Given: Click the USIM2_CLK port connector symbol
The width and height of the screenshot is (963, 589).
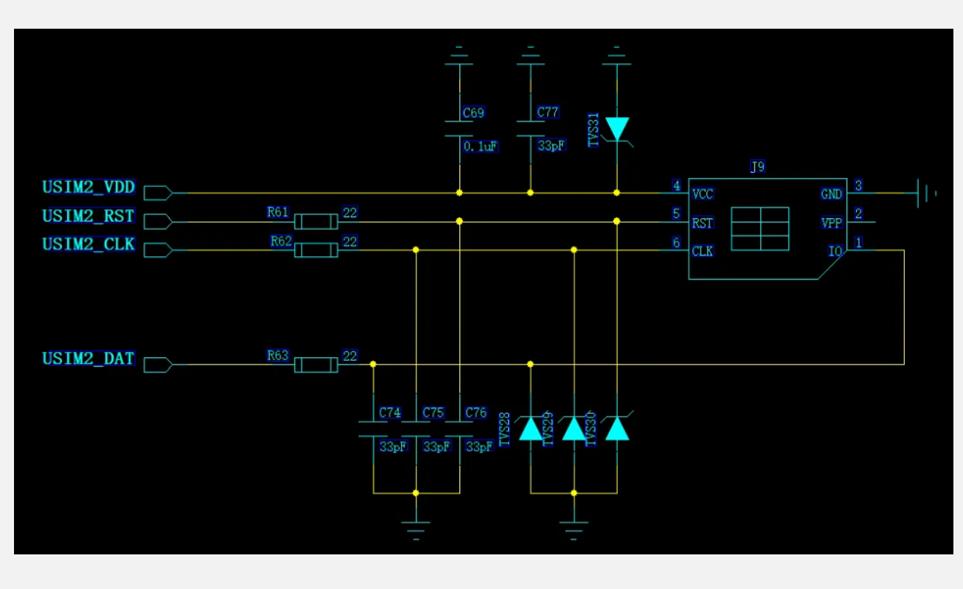Looking at the screenshot, I should pos(159,250).
